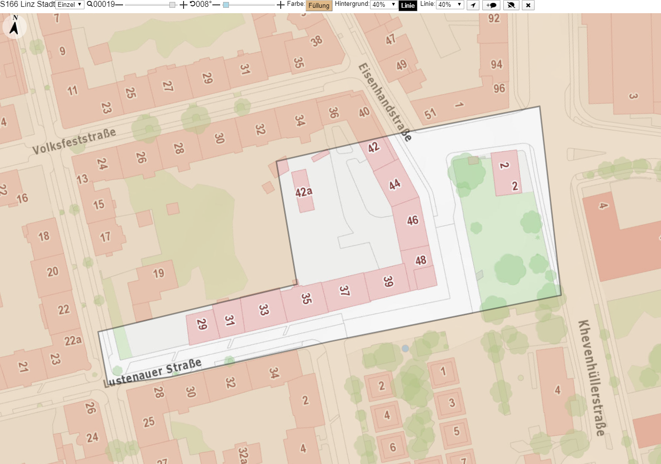Click the X button in the toolbar

coord(528,5)
